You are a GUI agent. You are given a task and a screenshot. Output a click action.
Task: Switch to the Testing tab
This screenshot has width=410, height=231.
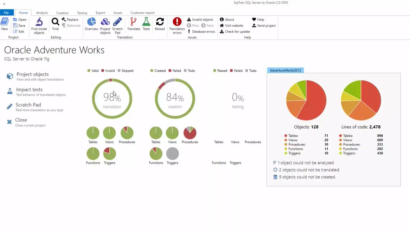click(x=82, y=13)
